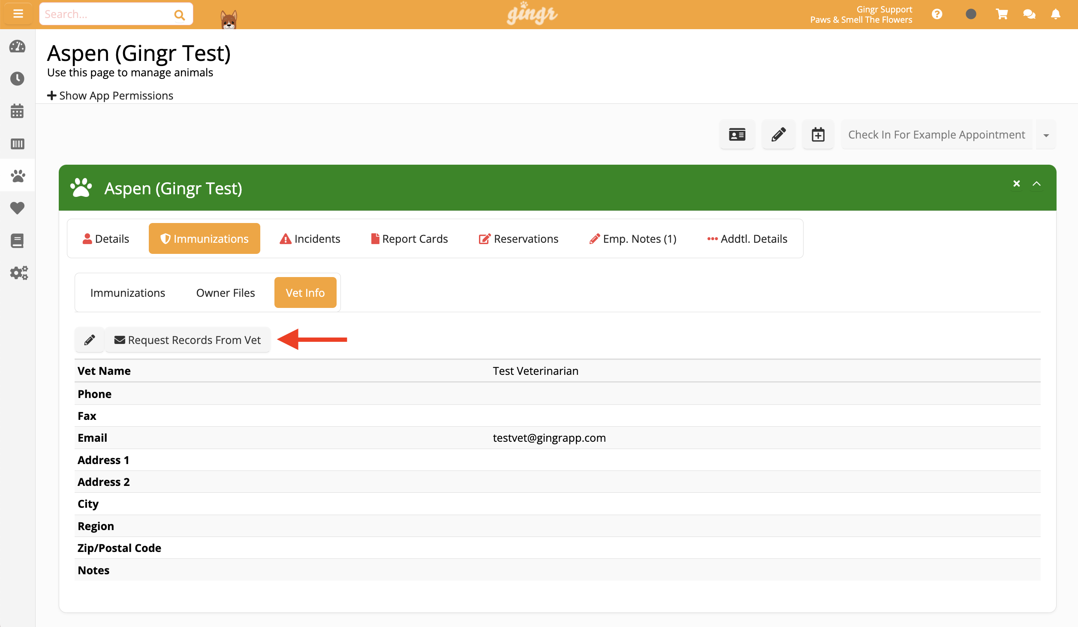This screenshot has height=627, width=1078.
Task: Click Gingr Support account name
Action: 884,9
